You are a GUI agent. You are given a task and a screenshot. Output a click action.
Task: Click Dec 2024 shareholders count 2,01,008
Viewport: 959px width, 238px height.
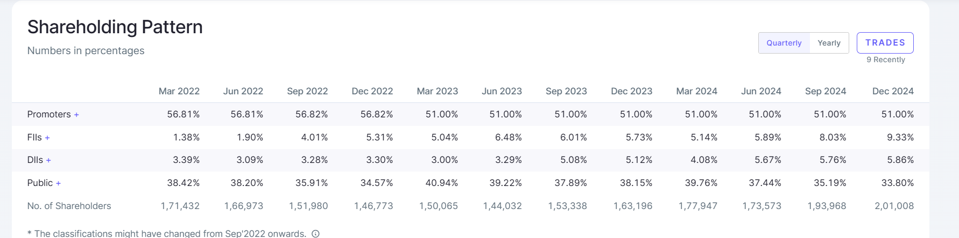pos(894,206)
